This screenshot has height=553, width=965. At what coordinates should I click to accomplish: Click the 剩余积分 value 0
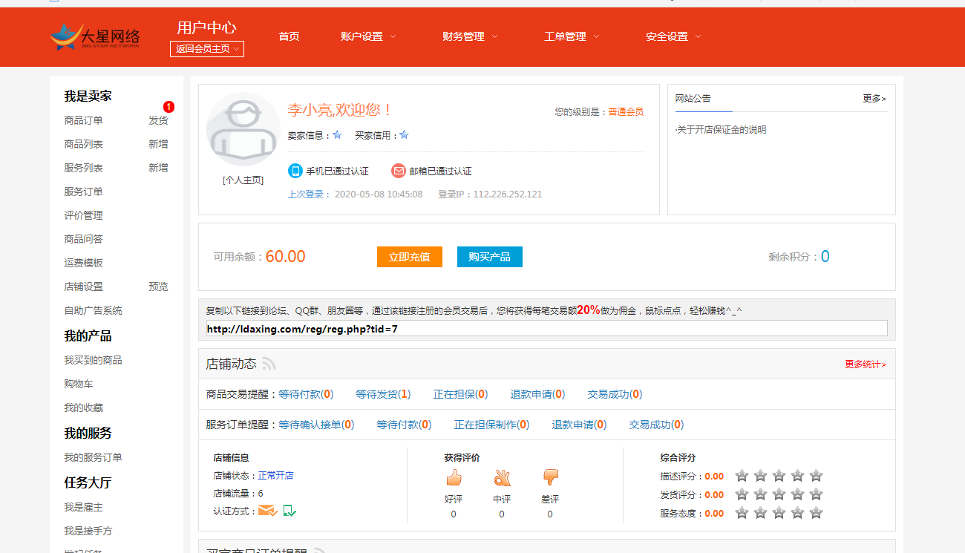tap(825, 257)
